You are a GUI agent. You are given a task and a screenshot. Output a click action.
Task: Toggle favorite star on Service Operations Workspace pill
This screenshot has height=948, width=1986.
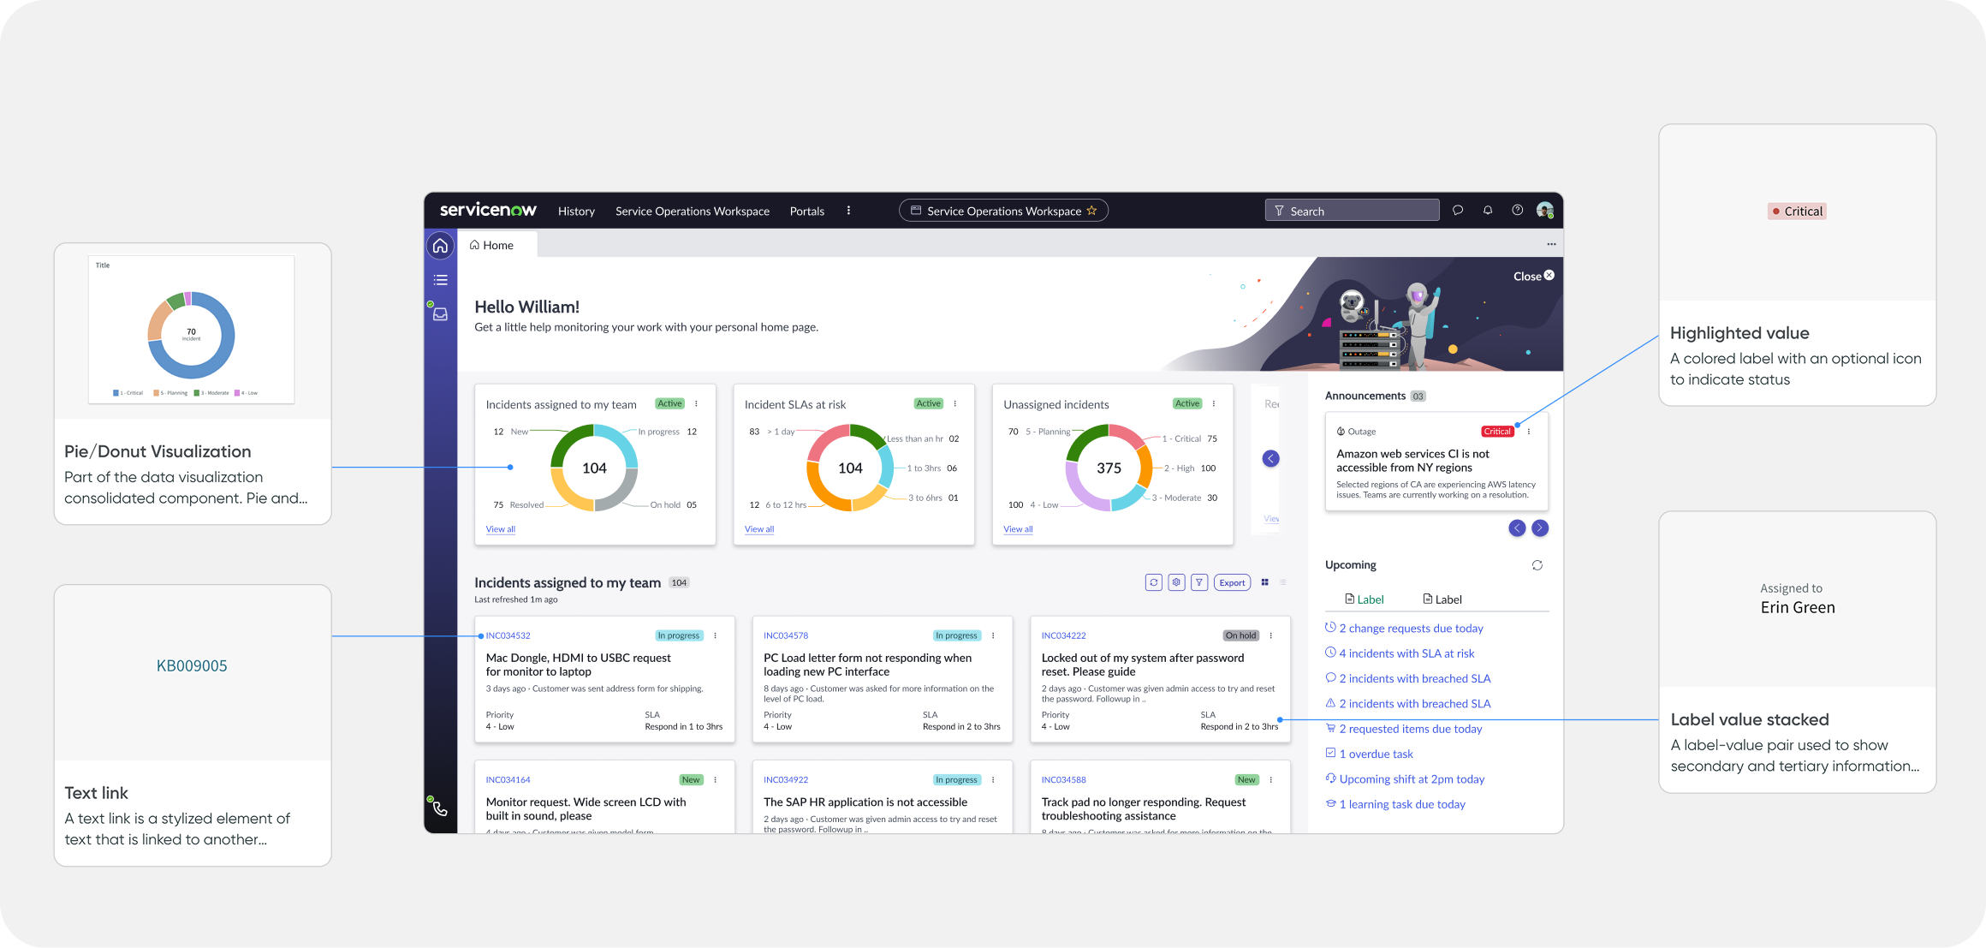[x=1091, y=211]
